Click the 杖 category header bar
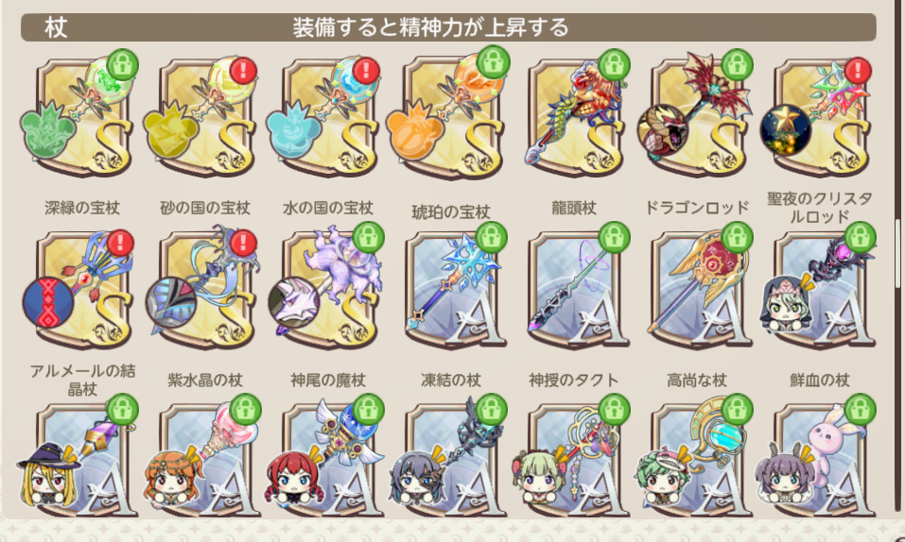The image size is (905, 542). [448, 27]
